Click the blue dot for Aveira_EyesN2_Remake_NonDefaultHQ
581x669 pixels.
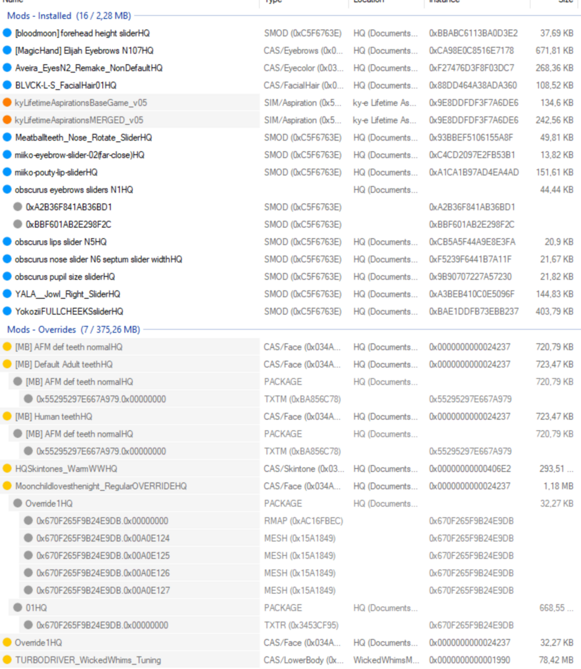[7, 68]
